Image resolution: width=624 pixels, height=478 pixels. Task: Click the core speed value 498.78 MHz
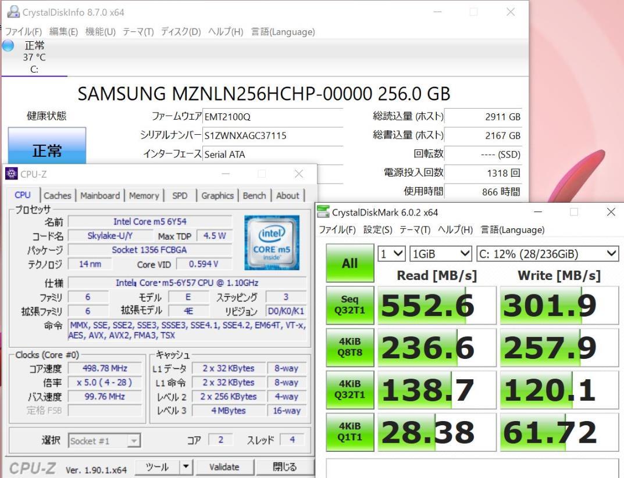click(x=105, y=368)
